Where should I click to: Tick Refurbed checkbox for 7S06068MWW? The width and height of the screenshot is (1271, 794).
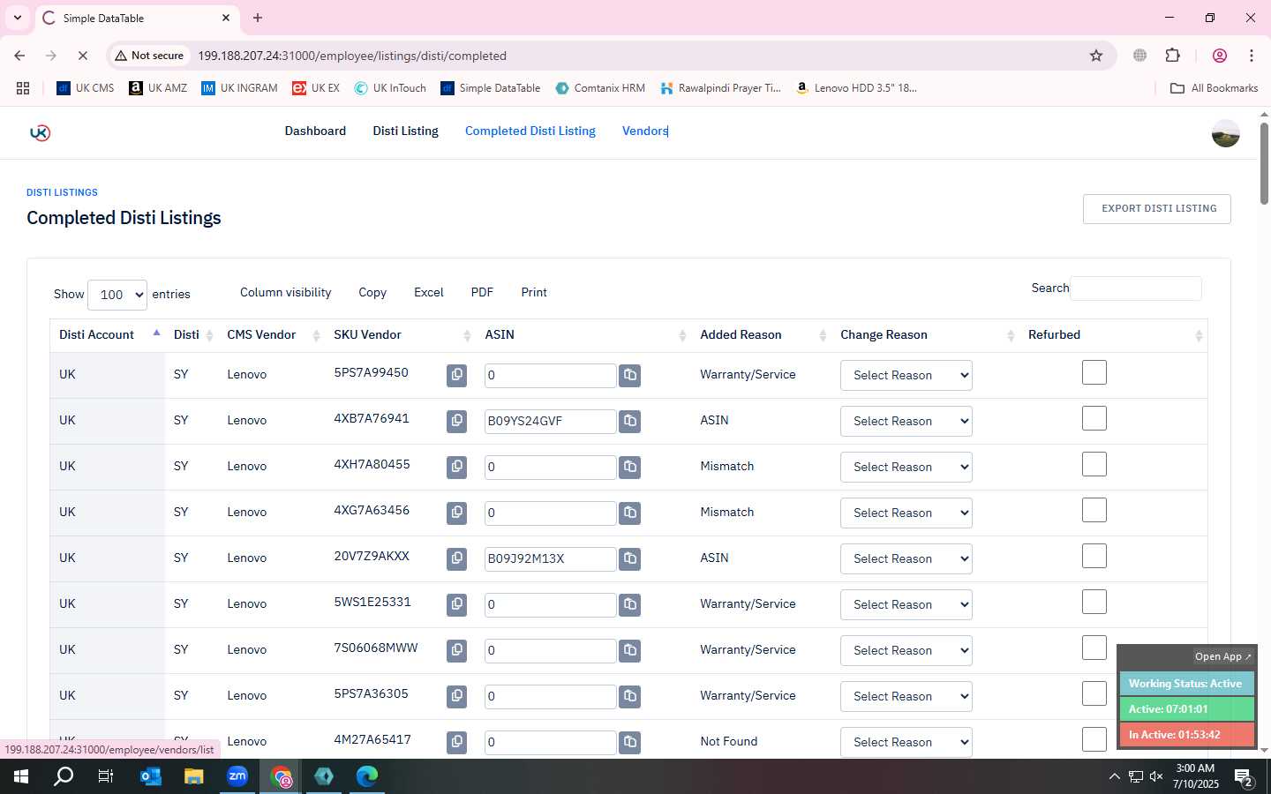1094,648
